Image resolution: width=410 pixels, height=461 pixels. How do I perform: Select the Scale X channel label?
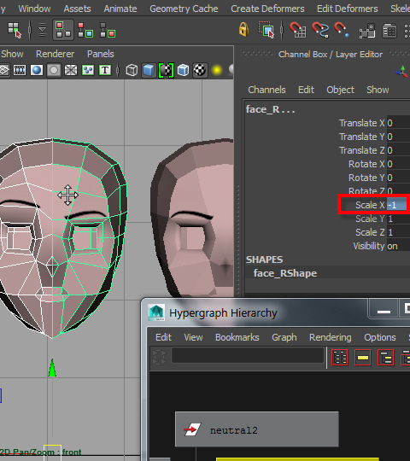(370, 205)
